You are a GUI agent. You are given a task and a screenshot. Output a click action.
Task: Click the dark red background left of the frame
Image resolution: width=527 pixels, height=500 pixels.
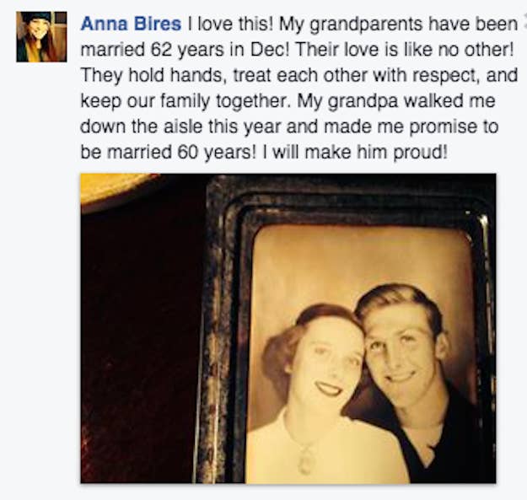click(141, 336)
